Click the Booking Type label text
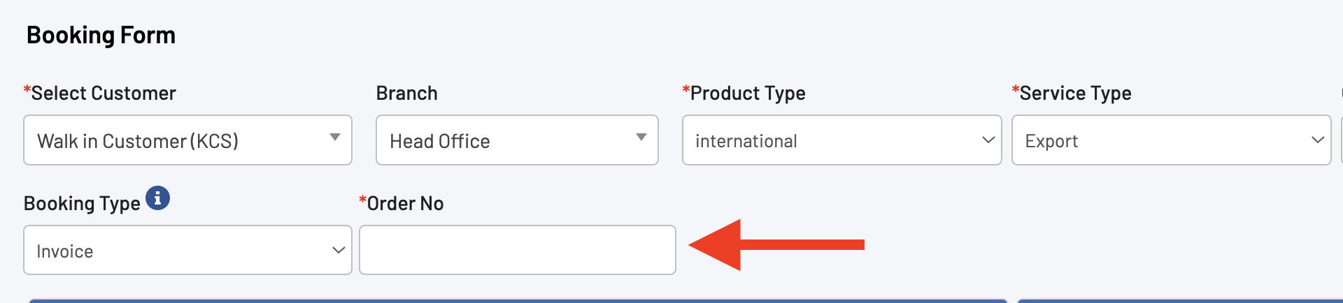The image size is (1343, 303). 83,203
